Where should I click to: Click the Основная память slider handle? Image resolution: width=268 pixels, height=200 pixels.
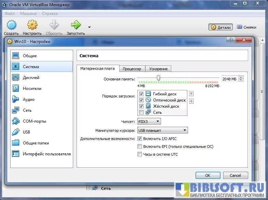pos(158,78)
